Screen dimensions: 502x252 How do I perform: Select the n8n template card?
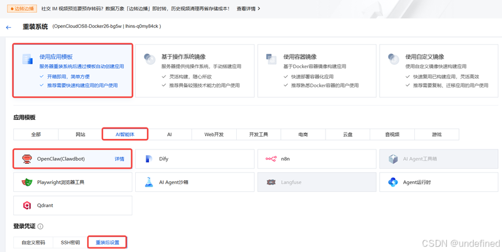(x=317, y=159)
